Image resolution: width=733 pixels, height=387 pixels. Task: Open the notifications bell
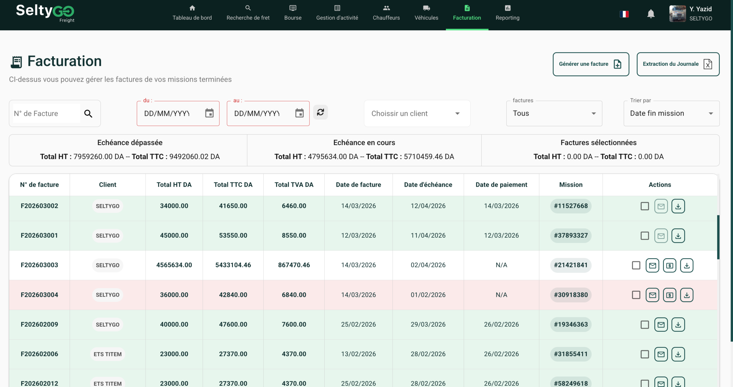(651, 14)
